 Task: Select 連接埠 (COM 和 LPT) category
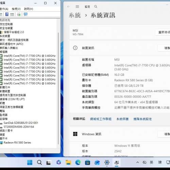[x=12, y=99]
